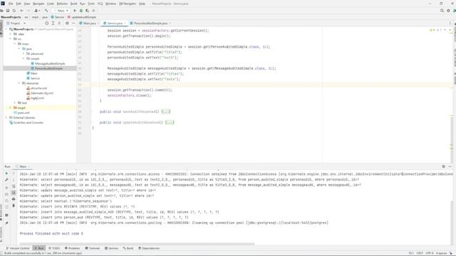Toggle scroll to end in console
456x256 pixels.
click(14, 193)
